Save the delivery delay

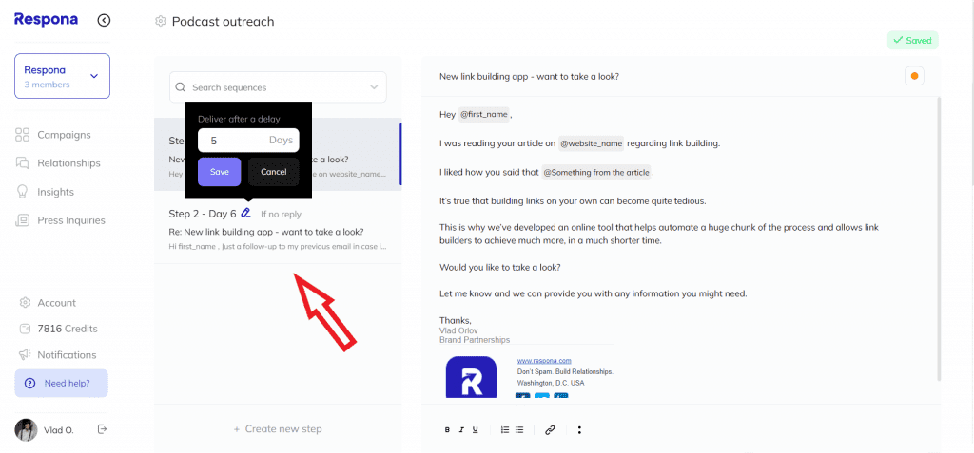pyautogui.click(x=220, y=172)
